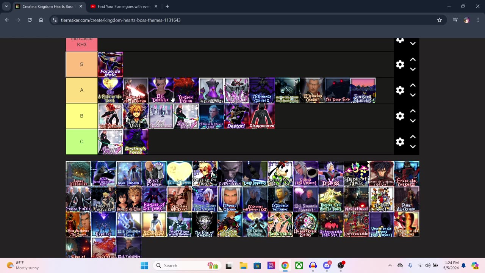
Task: Move the C tier row up with its arrow
Action: point(413,137)
